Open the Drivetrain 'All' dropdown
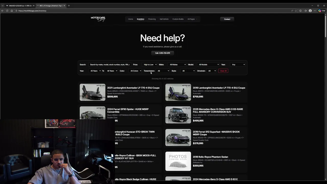The height and width of the screenshot is (184, 327). [x=212, y=71]
